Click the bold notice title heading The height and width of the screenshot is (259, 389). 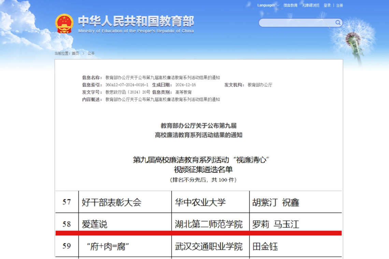pyautogui.click(x=199, y=130)
